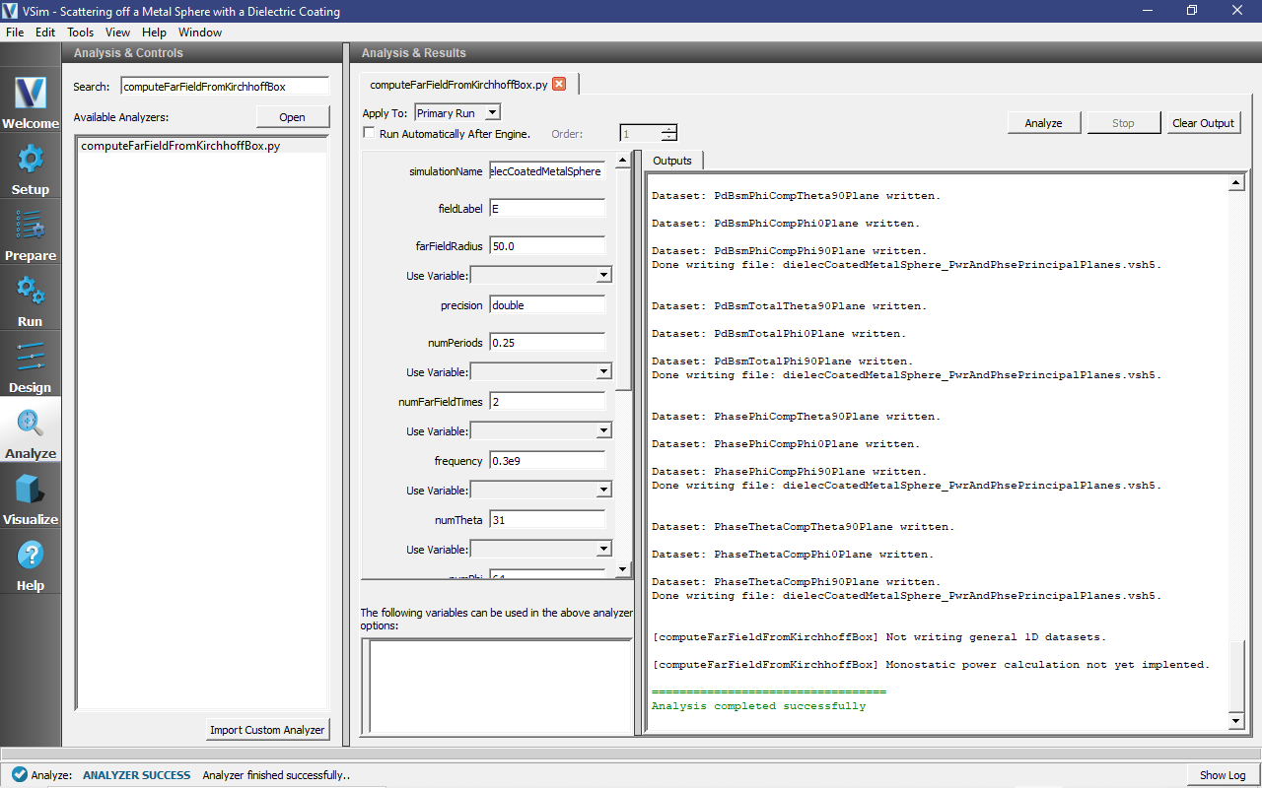Open the Edit menu
This screenshot has width=1262, height=788.
point(45,33)
